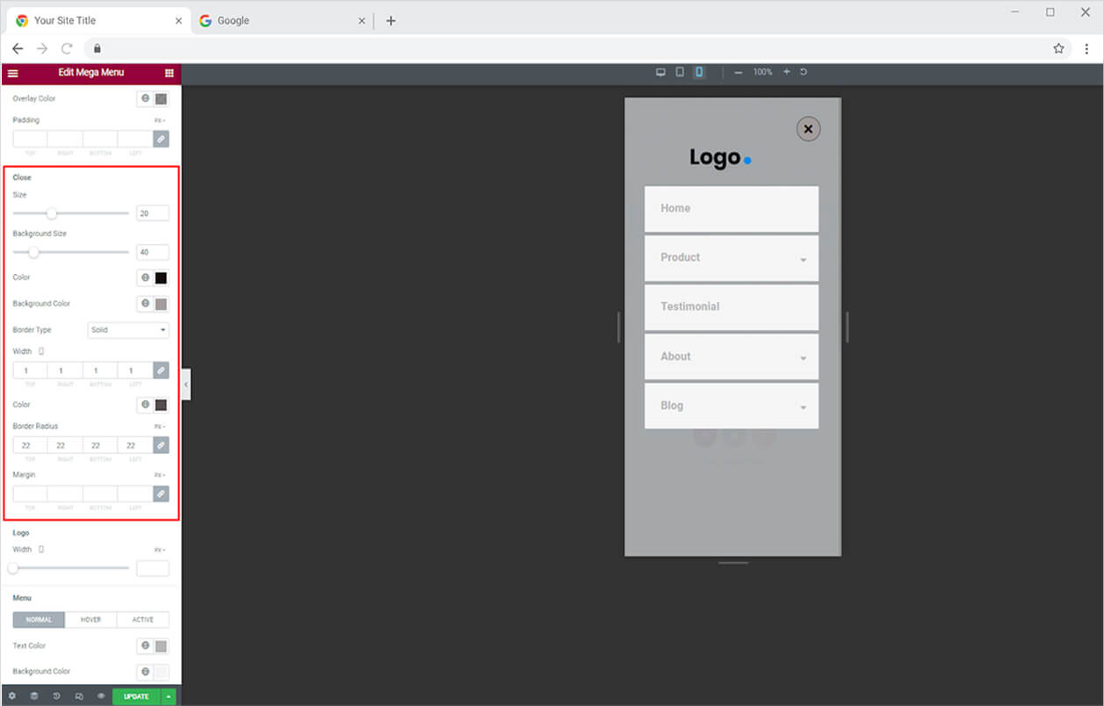Toggle linked values for border Width

[x=161, y=371]
